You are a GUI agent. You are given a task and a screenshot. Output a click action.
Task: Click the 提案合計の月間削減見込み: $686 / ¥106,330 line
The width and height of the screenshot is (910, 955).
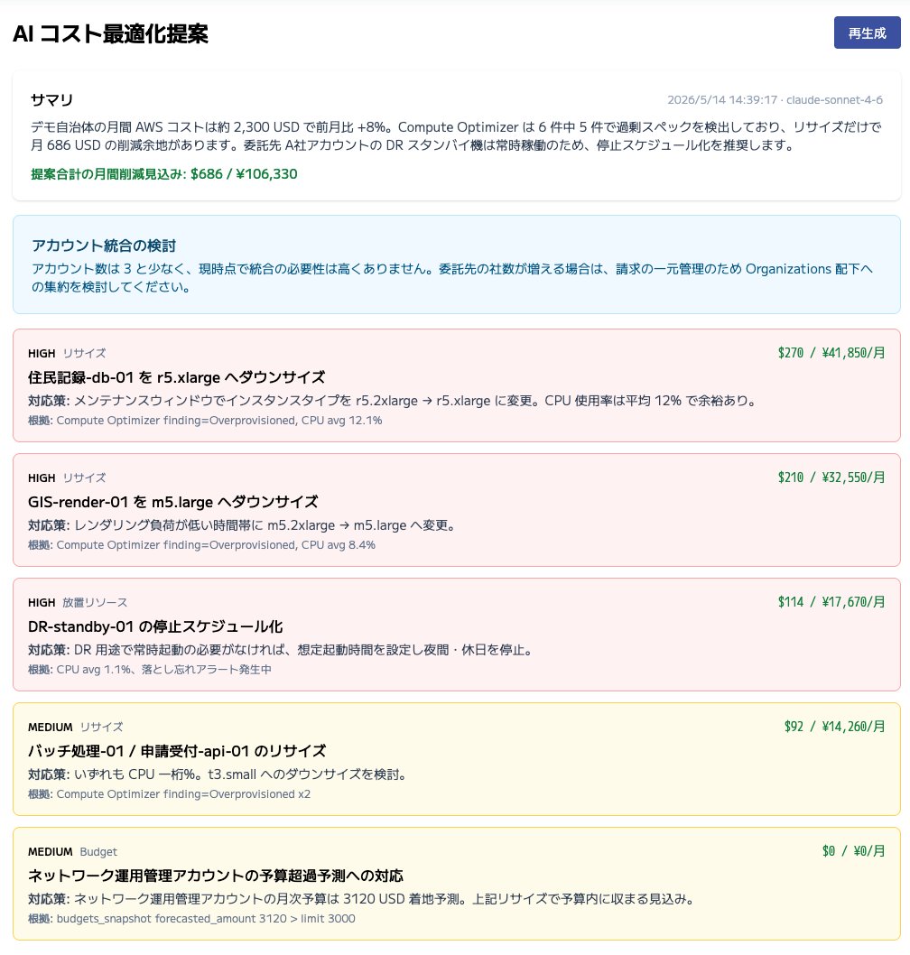click(x=164, y=174)
